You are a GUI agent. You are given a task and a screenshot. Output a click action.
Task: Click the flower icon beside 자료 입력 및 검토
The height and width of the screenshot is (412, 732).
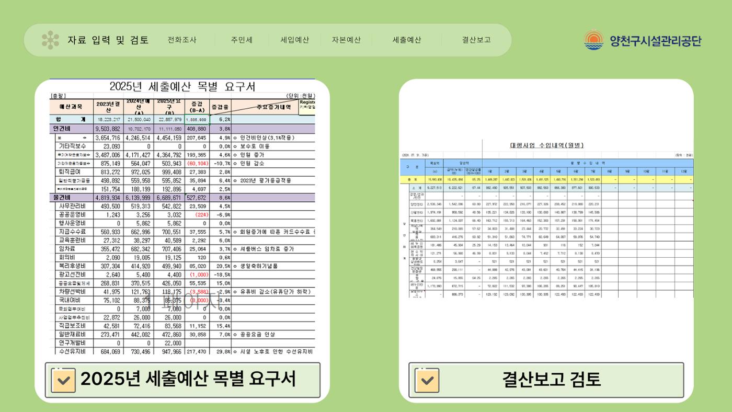(50, 40)
